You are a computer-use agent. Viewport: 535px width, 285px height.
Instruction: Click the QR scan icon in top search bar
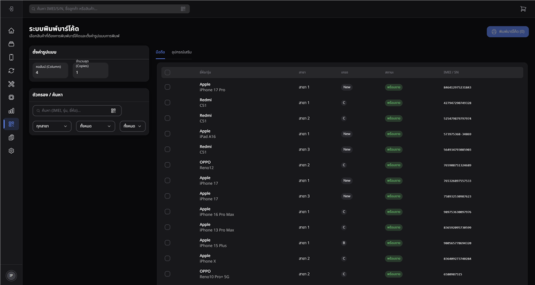tap(183, 9)
